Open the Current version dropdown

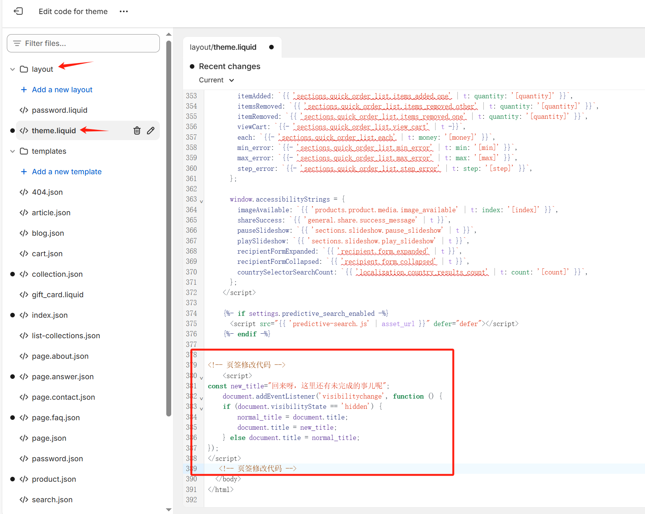[x=216, y=80]
